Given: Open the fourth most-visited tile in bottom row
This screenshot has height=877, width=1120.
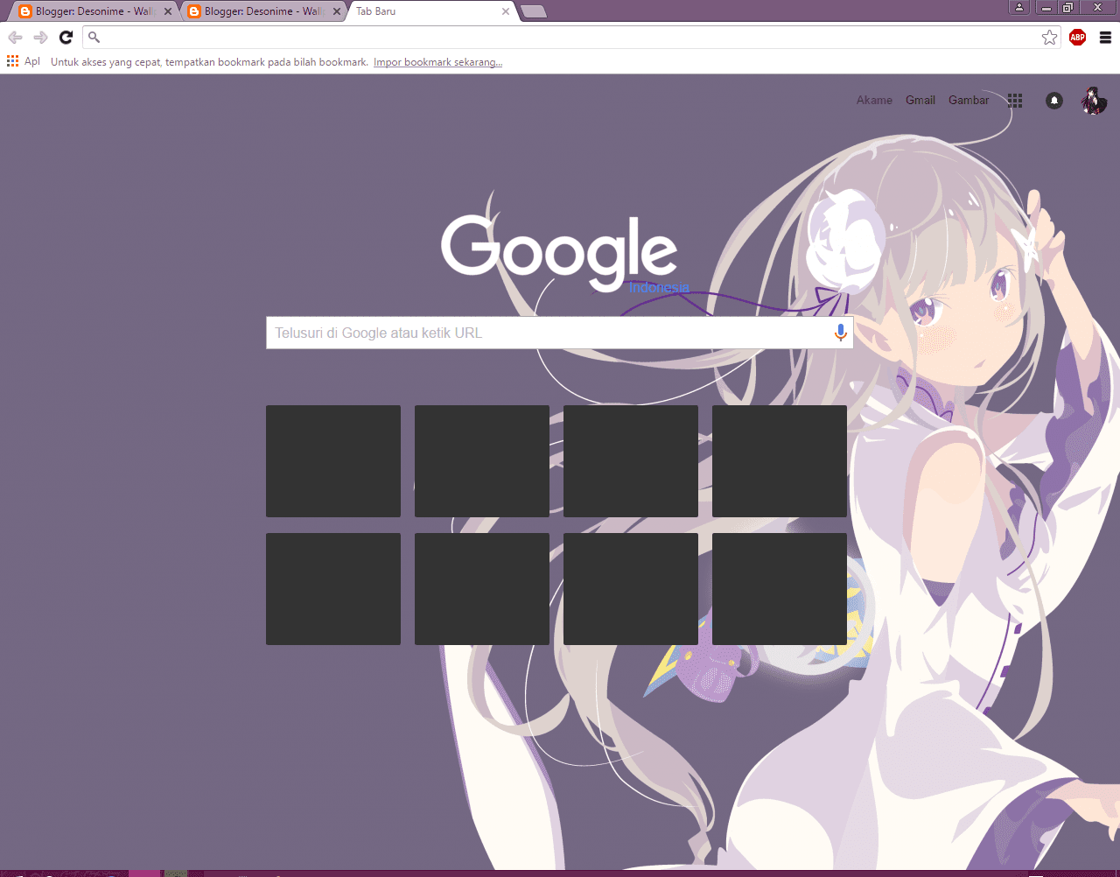Looking at the screenshot, I should (x=780, y=589).
